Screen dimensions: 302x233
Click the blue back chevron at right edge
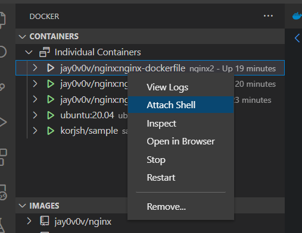pos(297,38)
